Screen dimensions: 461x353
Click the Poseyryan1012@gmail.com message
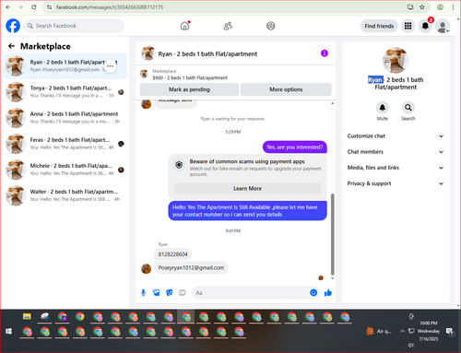click(191, 267)
